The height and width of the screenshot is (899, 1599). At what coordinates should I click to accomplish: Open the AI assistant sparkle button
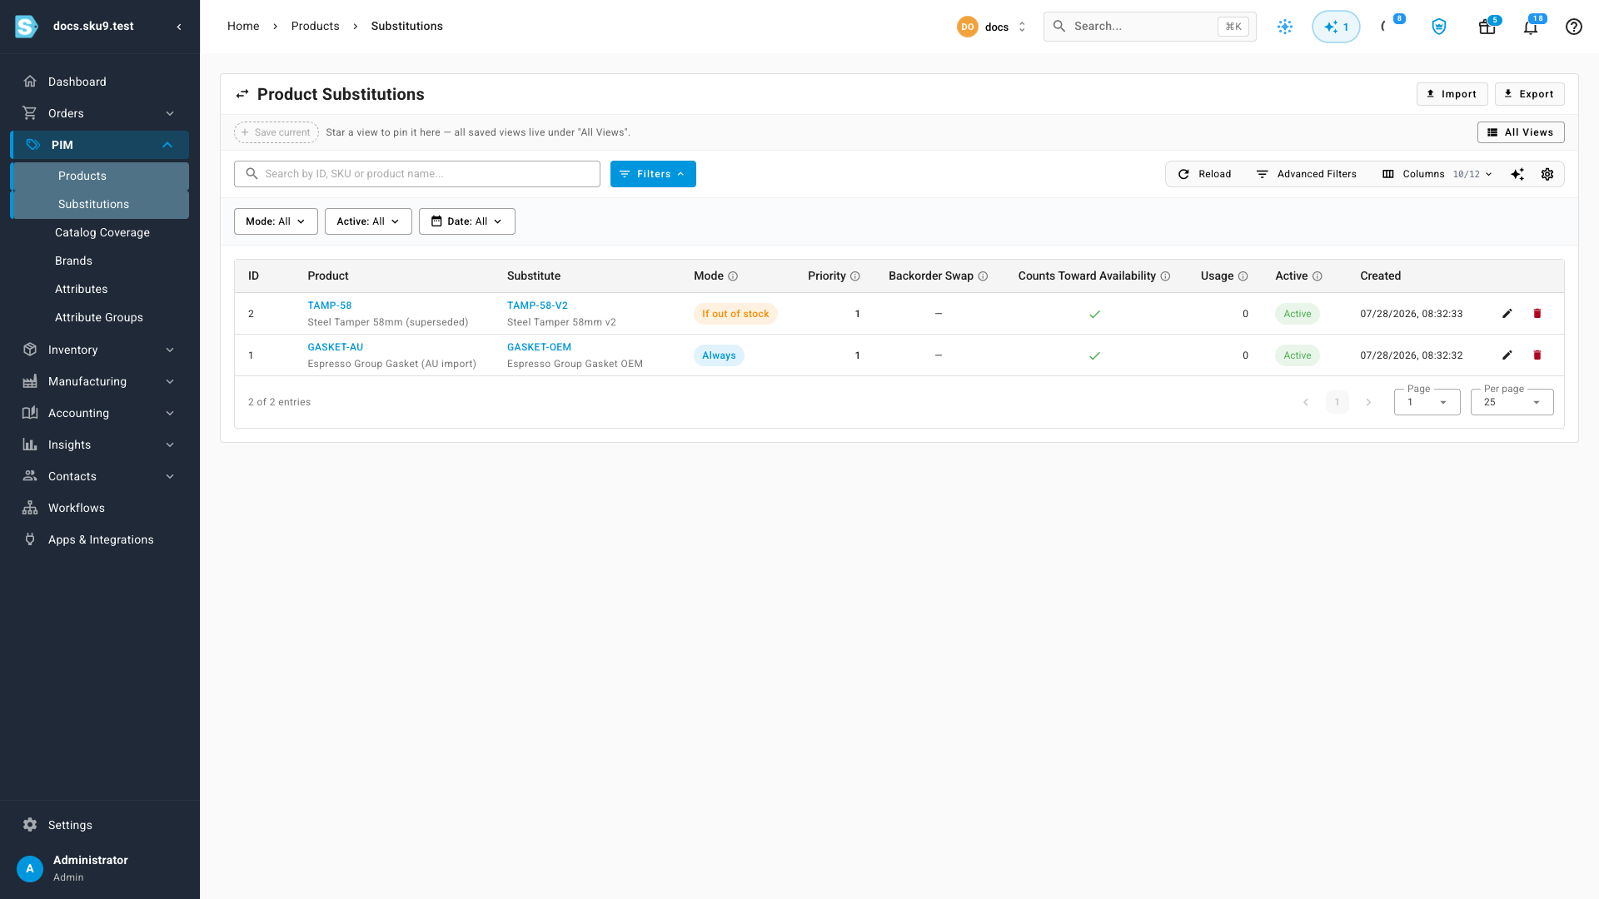coord(1336,27)
